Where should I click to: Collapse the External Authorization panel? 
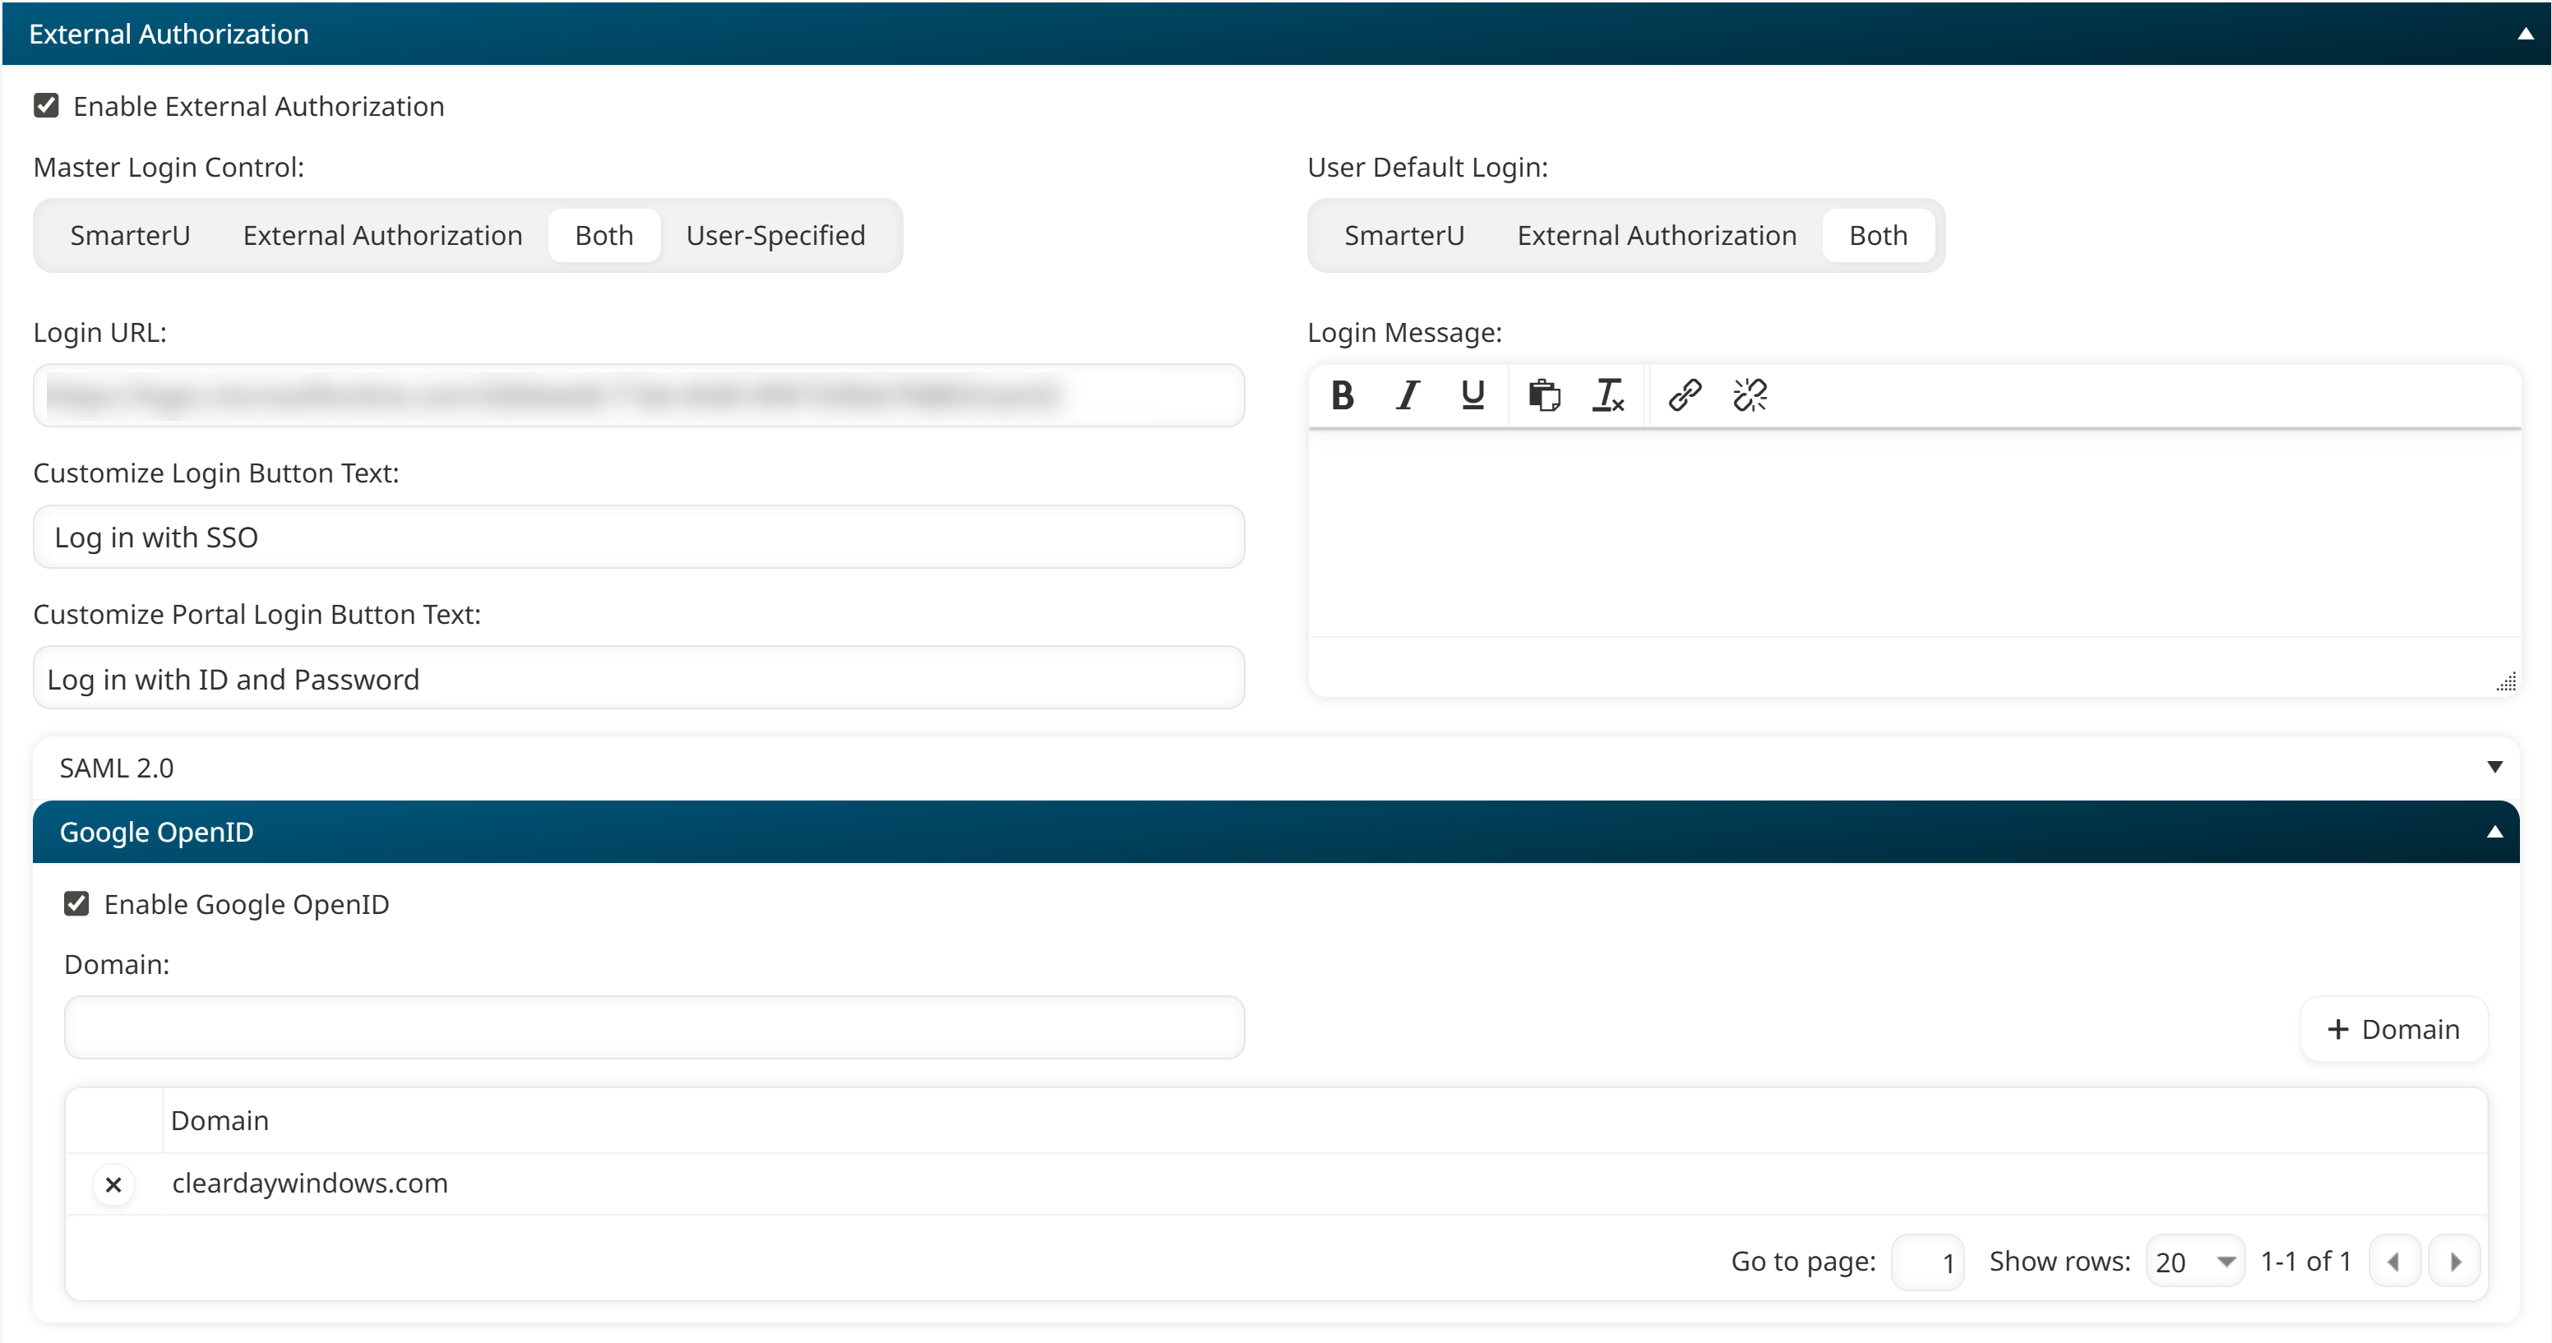point(2523,33)
